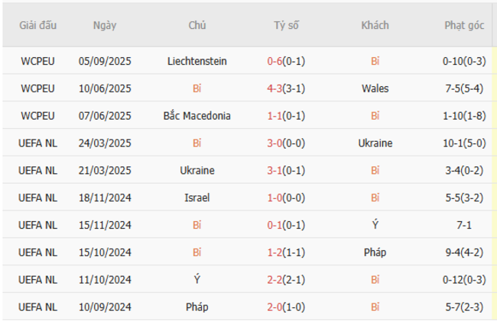Open the Wales team link
497x321 pixels.
coord(375,88)
